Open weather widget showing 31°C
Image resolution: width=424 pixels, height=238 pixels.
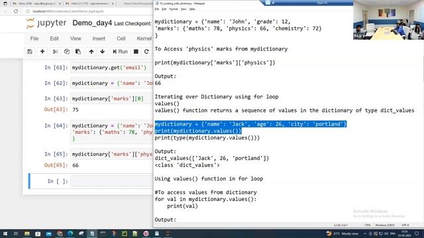342,233
